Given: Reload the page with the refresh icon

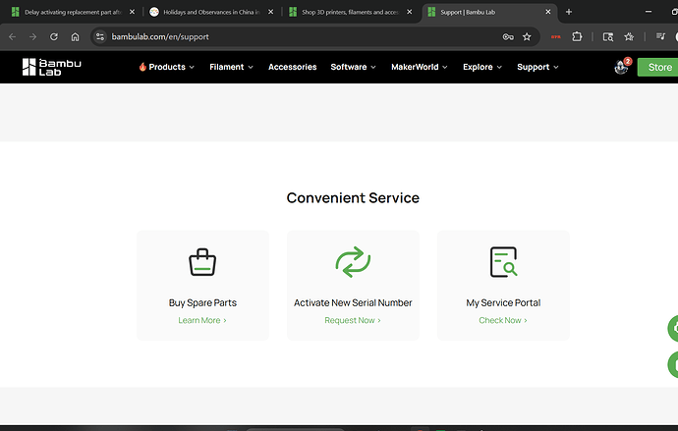Looking at the screenshot, I should 54,36.
